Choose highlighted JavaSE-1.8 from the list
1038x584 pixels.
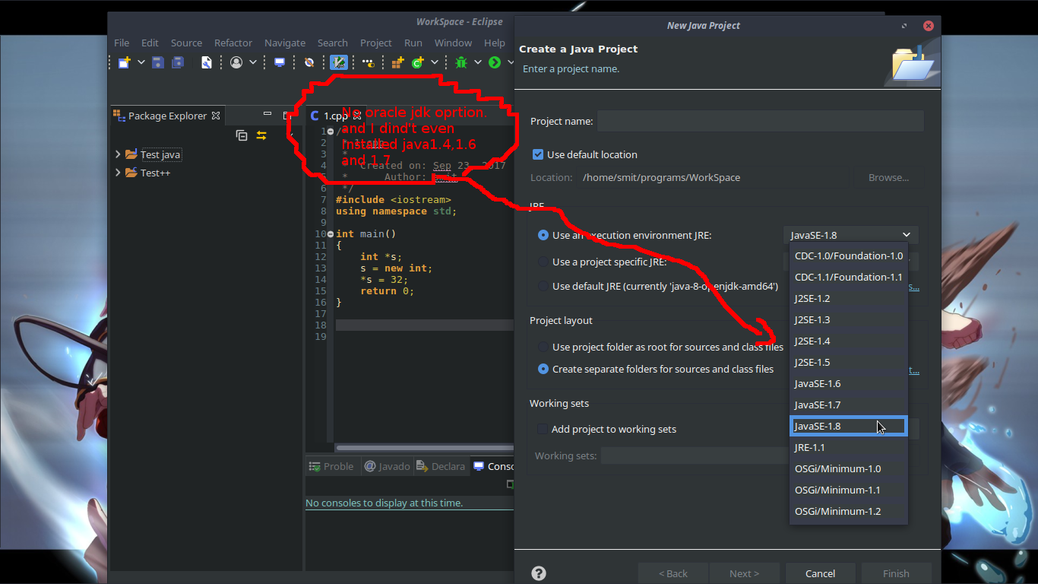click(849, 426)
